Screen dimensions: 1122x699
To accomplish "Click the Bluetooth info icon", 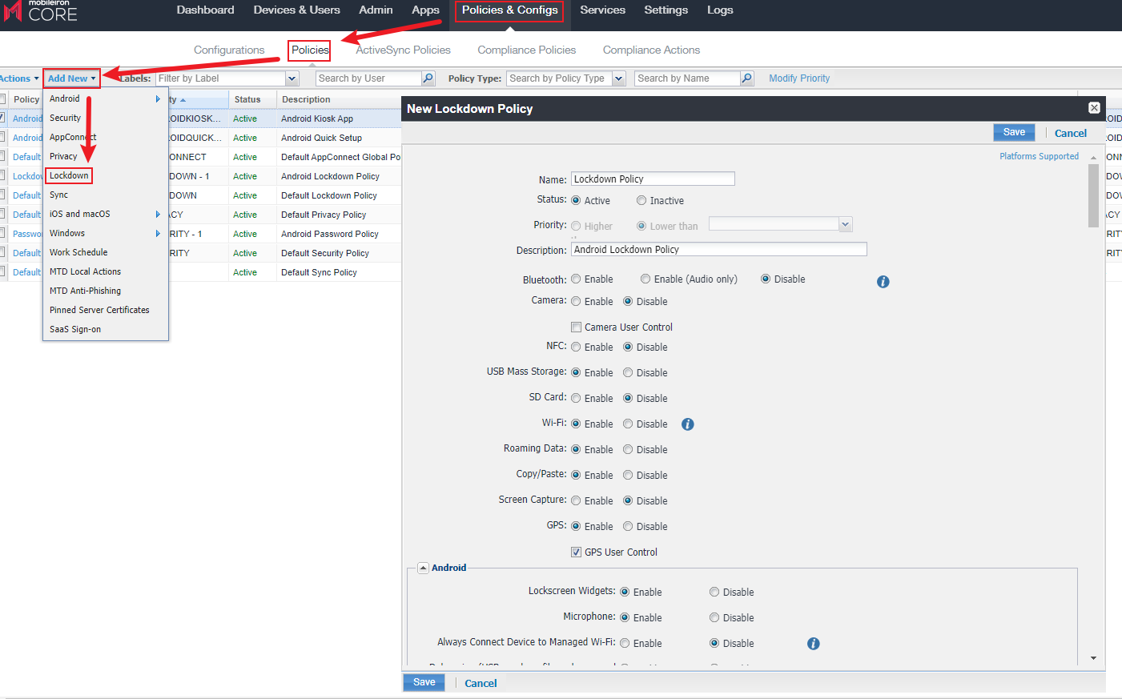I will pos(883,282).
